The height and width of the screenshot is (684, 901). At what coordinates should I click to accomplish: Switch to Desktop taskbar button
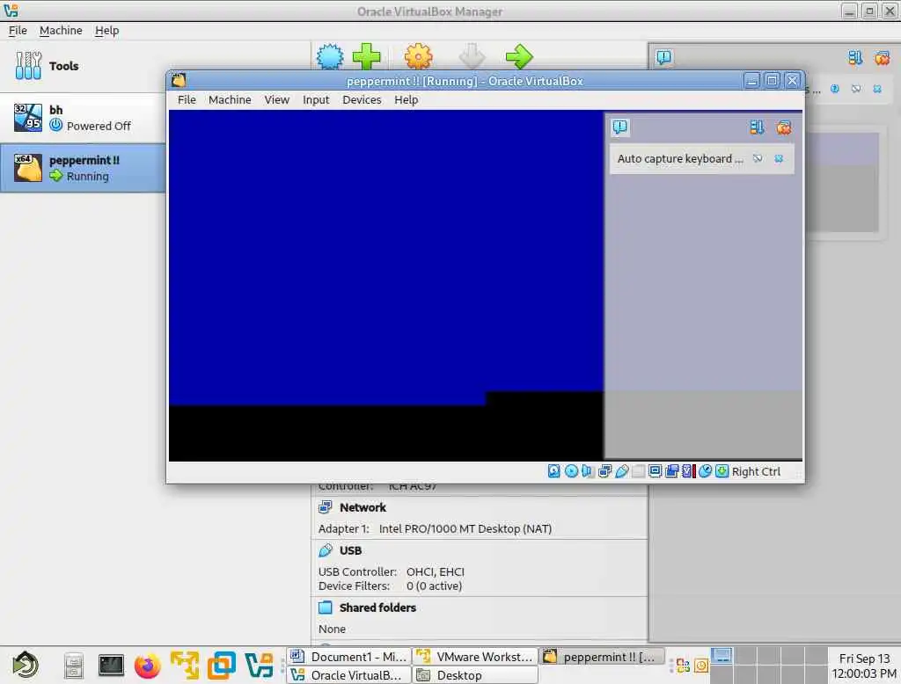[x=474, y=675]
